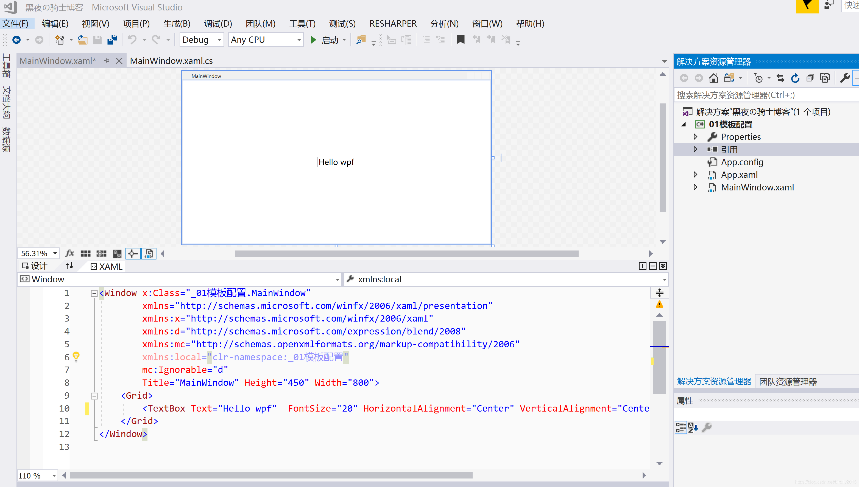Click the Refresh icon in Solution Explorer
The image size is (859, 487).
click(x=795, y=78)
